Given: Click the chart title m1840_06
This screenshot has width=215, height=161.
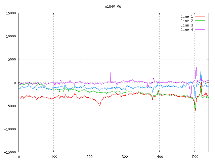Looking at the screenshot, I should (x=113, y=6).
